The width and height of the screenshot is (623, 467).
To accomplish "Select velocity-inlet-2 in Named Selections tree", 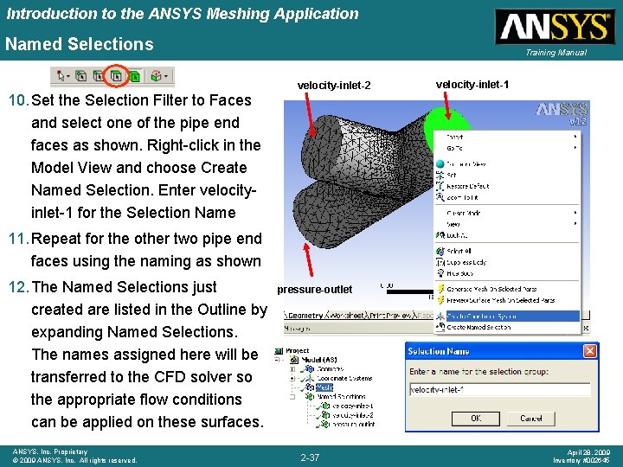I will coord(352,415).
